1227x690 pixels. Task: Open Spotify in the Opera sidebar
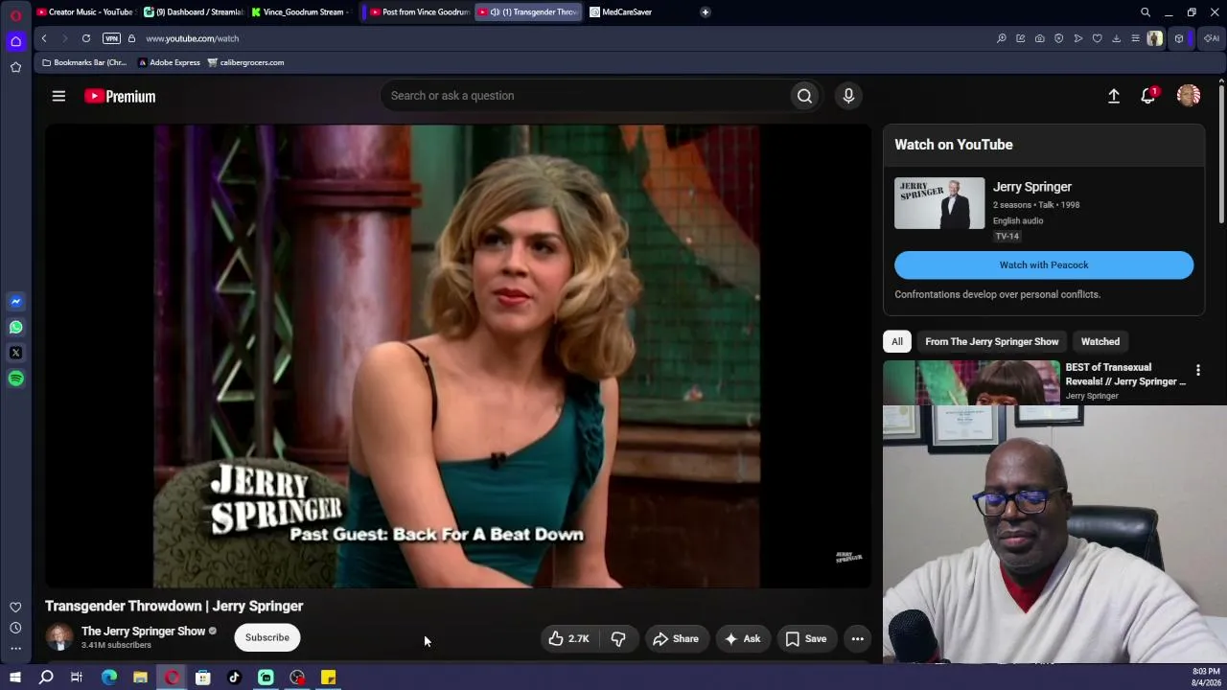(x=15, y=379)
